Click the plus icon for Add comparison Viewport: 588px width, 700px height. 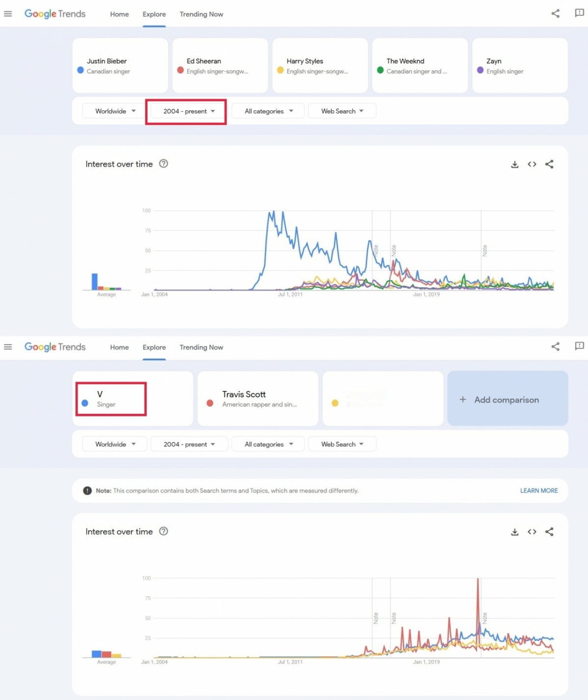(x=463, y=400)
